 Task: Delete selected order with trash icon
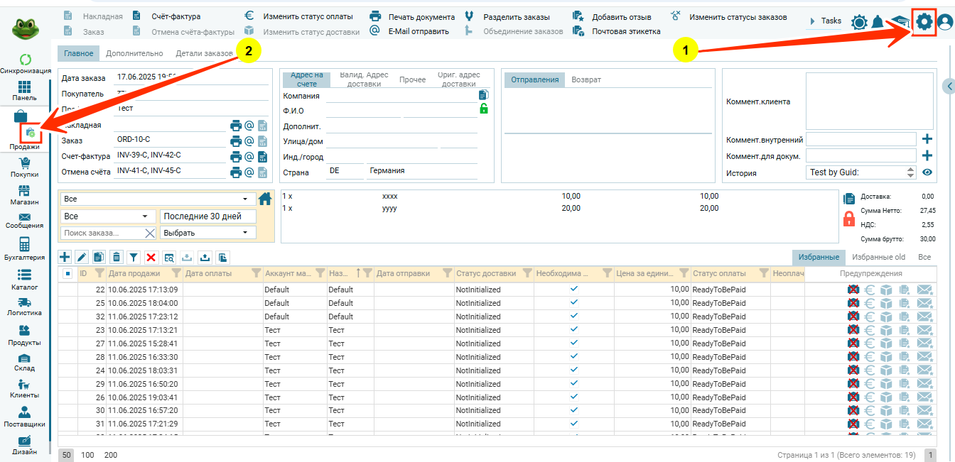[x=117, y=258]
